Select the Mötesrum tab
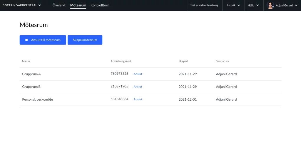Viewport: 301px width, 149px height. point(78,5)
